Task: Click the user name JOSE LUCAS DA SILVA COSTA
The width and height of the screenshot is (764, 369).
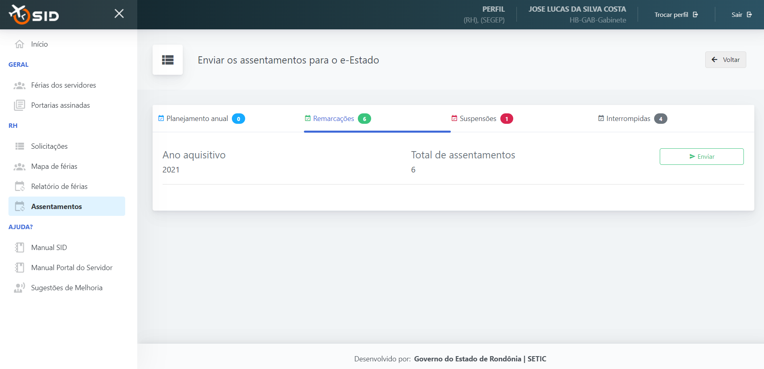Action: point(577,9)
